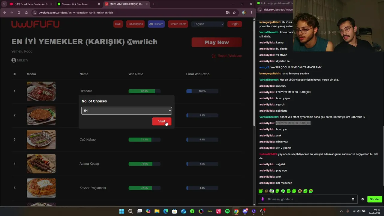Open Microsoft Edge from taskbar
This screenshot has height=216, width=384.
click(166, 211)
